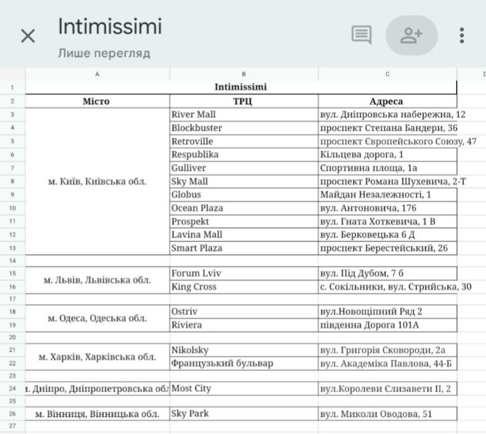Screen dimensions: 486x434
Task: Select the King Cross cell
Action: (244, 287)
